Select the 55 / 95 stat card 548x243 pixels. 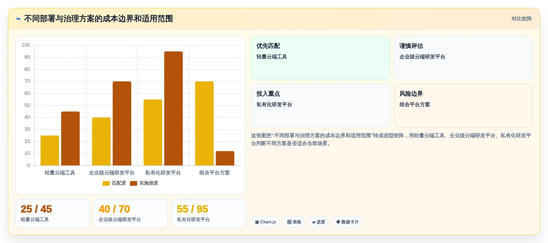point(208,213)
